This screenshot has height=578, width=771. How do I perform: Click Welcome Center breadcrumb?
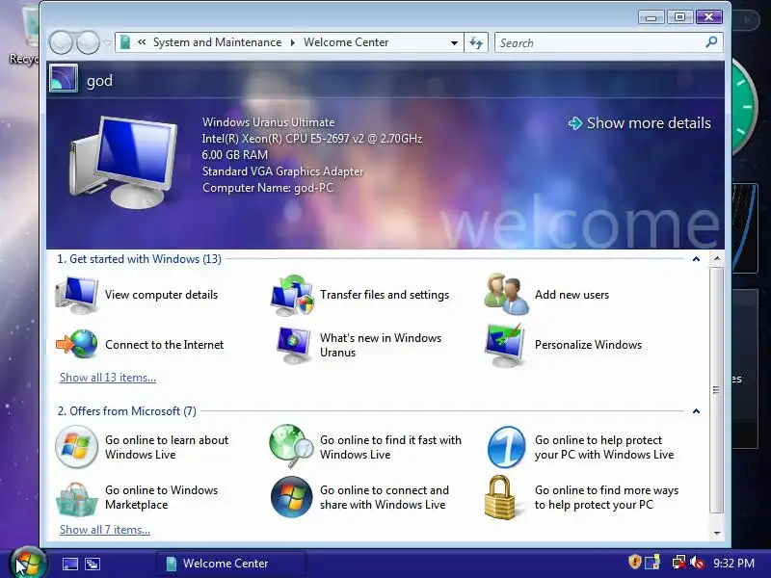tap(346, 42)
